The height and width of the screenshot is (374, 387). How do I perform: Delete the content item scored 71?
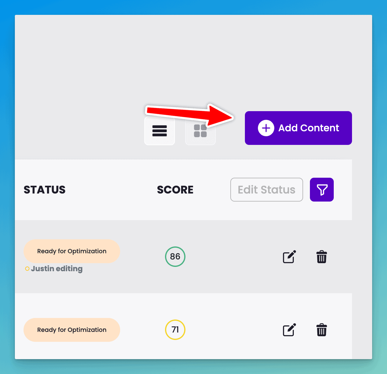[322, 330]
